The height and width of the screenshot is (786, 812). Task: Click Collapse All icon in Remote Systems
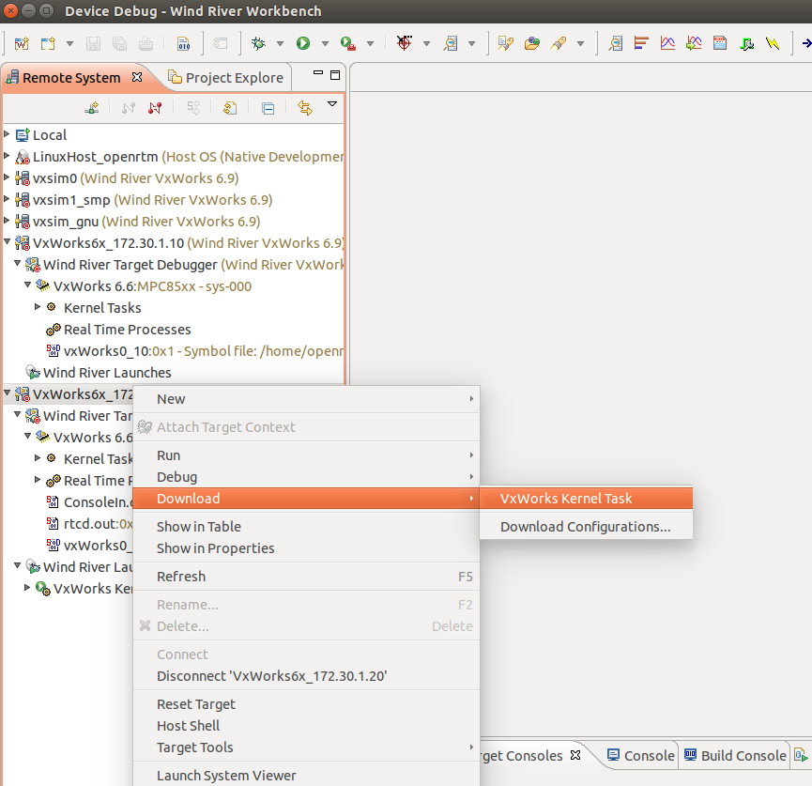pos(268,108)
